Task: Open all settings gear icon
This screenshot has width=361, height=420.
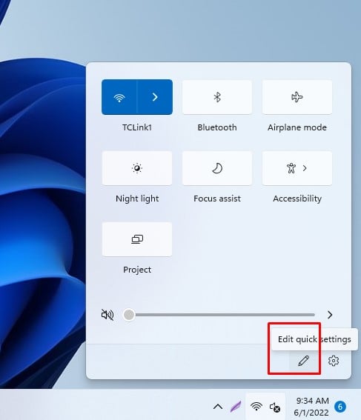Action: 334,361
